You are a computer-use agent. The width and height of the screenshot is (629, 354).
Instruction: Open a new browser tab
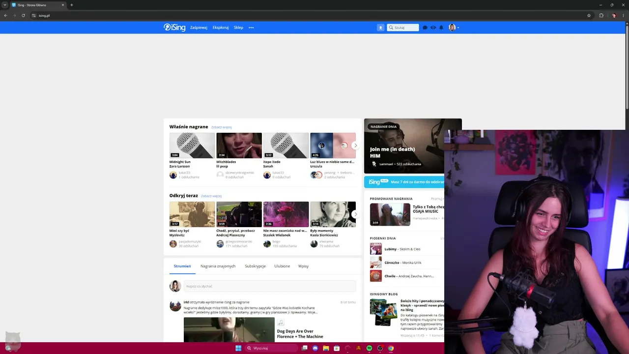point(72,5)
